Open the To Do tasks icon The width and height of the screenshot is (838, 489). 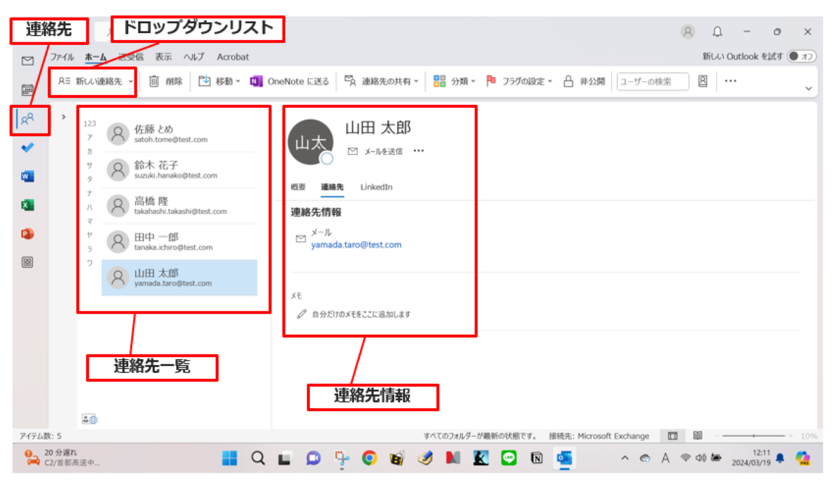27,148
